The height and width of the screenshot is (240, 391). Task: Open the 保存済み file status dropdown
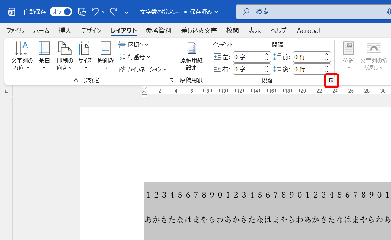coord(204,12)
